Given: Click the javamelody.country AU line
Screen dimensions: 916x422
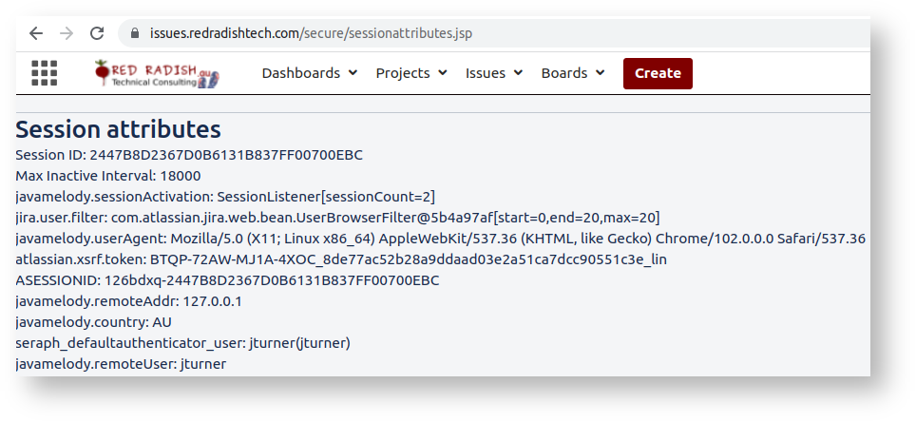Looking at the screenshot, I should point(93,322).
